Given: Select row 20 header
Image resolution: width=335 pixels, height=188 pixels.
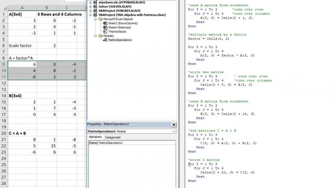Looking at the screenshot, I should coord(4,134).
